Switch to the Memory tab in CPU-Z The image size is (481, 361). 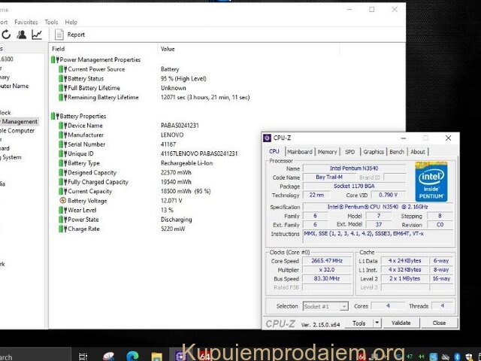[327, 151]
